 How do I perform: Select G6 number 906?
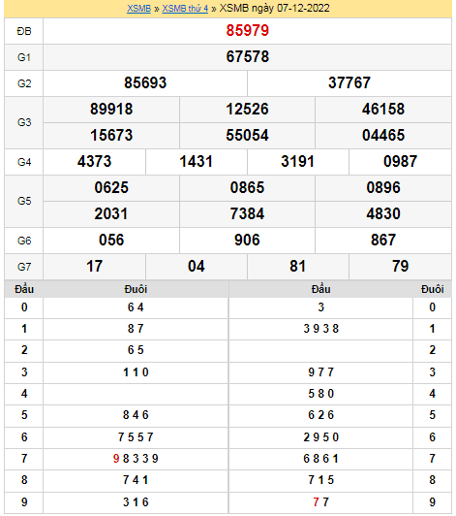pyautogui.click(x=247, y=240)
